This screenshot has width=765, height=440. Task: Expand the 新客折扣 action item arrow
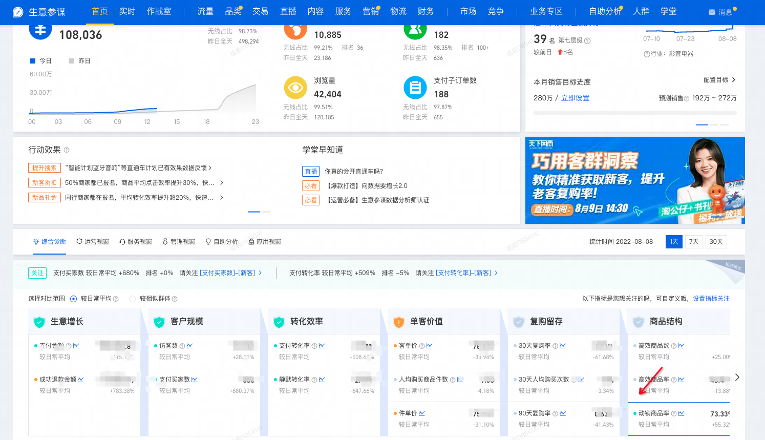pyautogui.click(x=222, y=183)
